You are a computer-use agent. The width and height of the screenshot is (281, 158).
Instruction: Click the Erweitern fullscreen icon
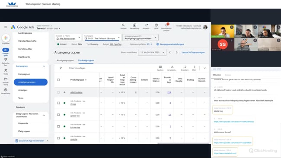pyautogui.click(x=185, y=67)
